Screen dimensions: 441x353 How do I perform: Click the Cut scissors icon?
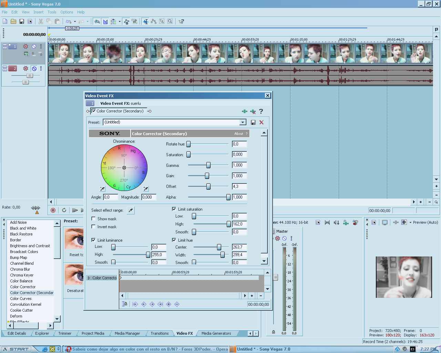pyautogui.click(x=41, y=21)
